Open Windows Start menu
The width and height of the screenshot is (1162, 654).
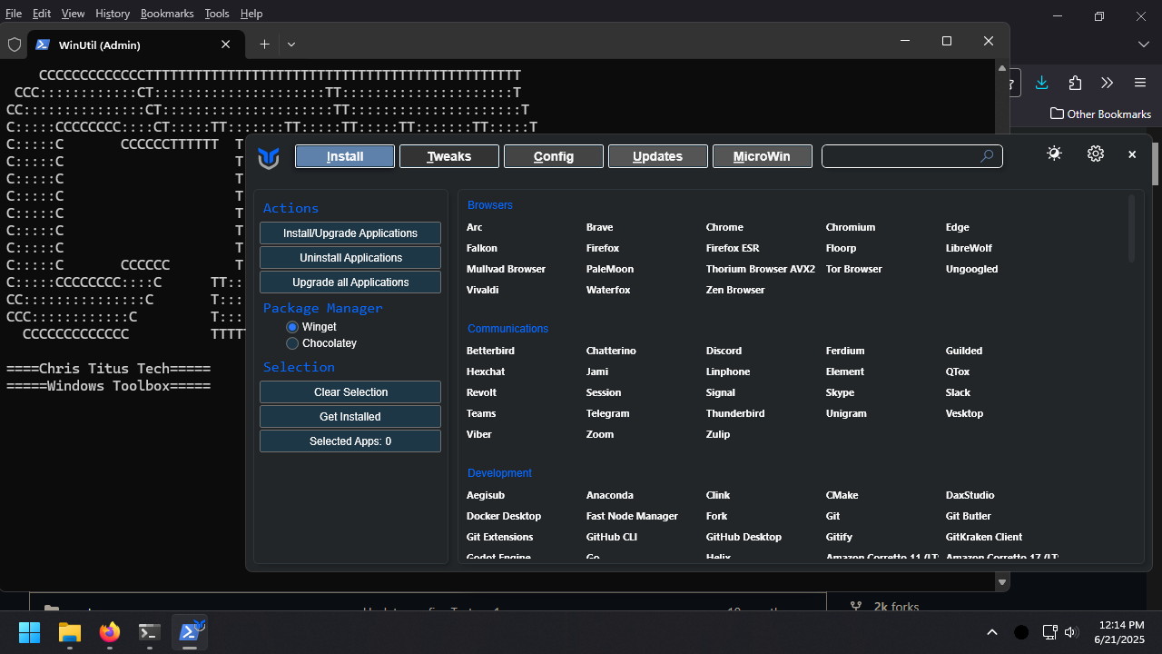[29, 632]
